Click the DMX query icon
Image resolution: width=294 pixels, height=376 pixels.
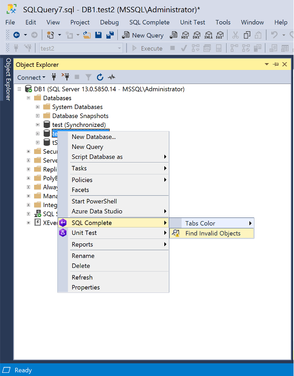point(197,35)
